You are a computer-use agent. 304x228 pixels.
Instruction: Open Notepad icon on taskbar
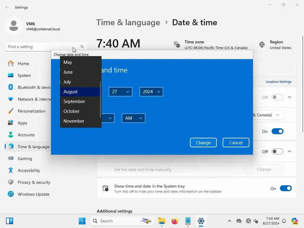(188, 221)
